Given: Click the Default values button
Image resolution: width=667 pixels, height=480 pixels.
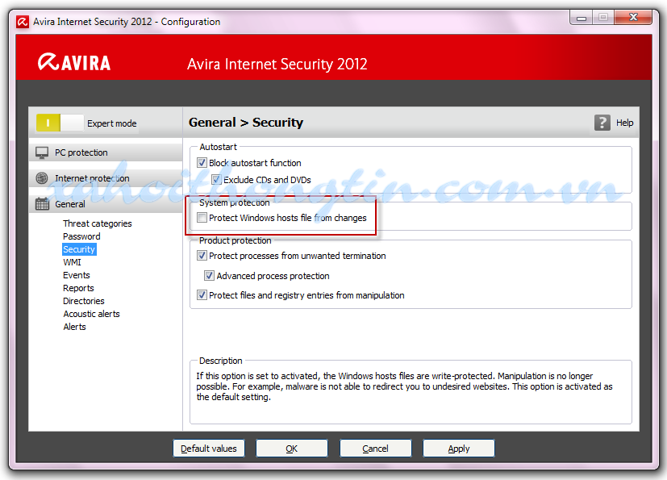Looking at the screenshot, I should pyautogui.click(x=209, y=449).
